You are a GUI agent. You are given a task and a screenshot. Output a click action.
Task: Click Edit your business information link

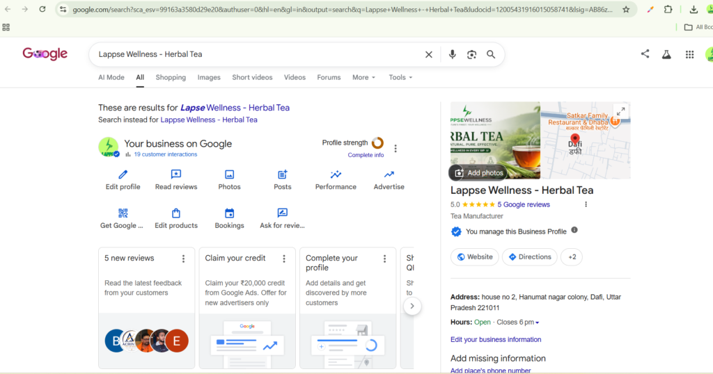click(x=496, y=339)
